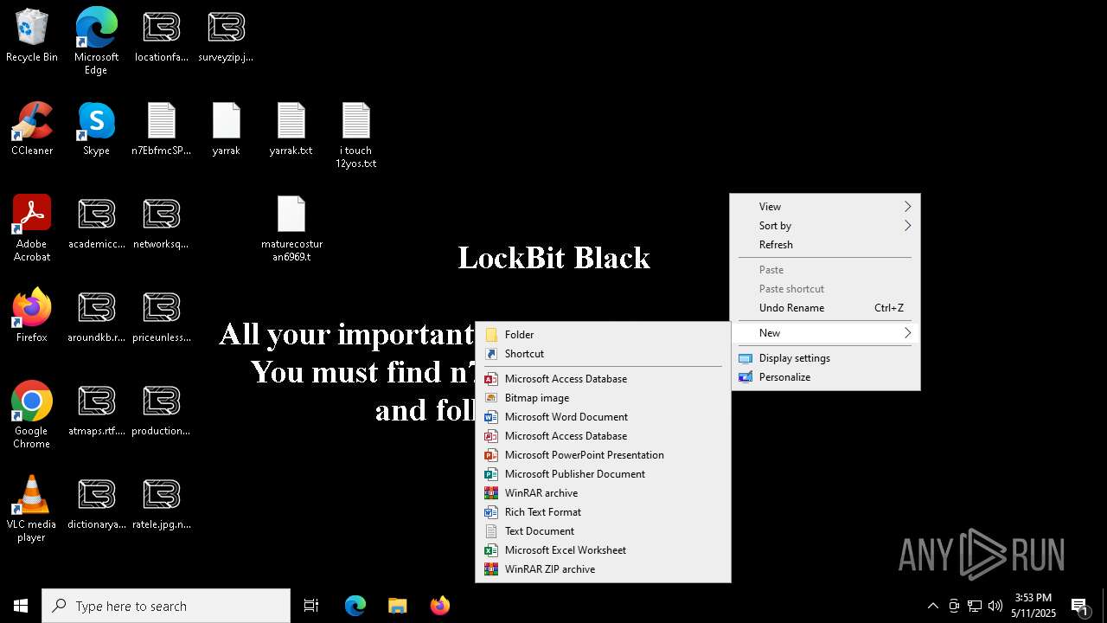Open Microsoft Edge from the taskbar
The width and height of the screenshot is (1107, 623).
tap(355, 606)
